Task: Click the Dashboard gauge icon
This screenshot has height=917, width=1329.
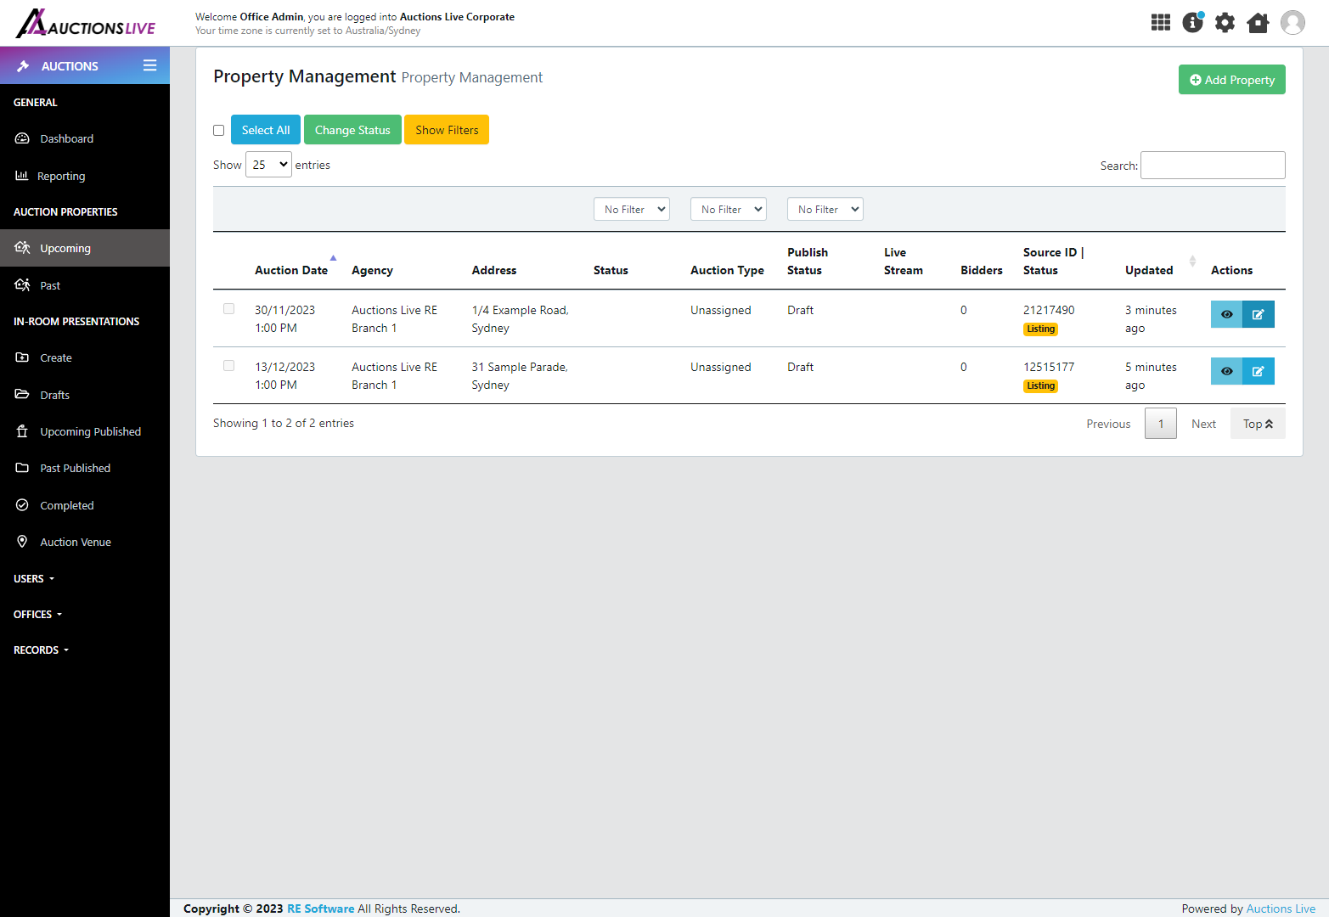Action: tap(22, 138)
